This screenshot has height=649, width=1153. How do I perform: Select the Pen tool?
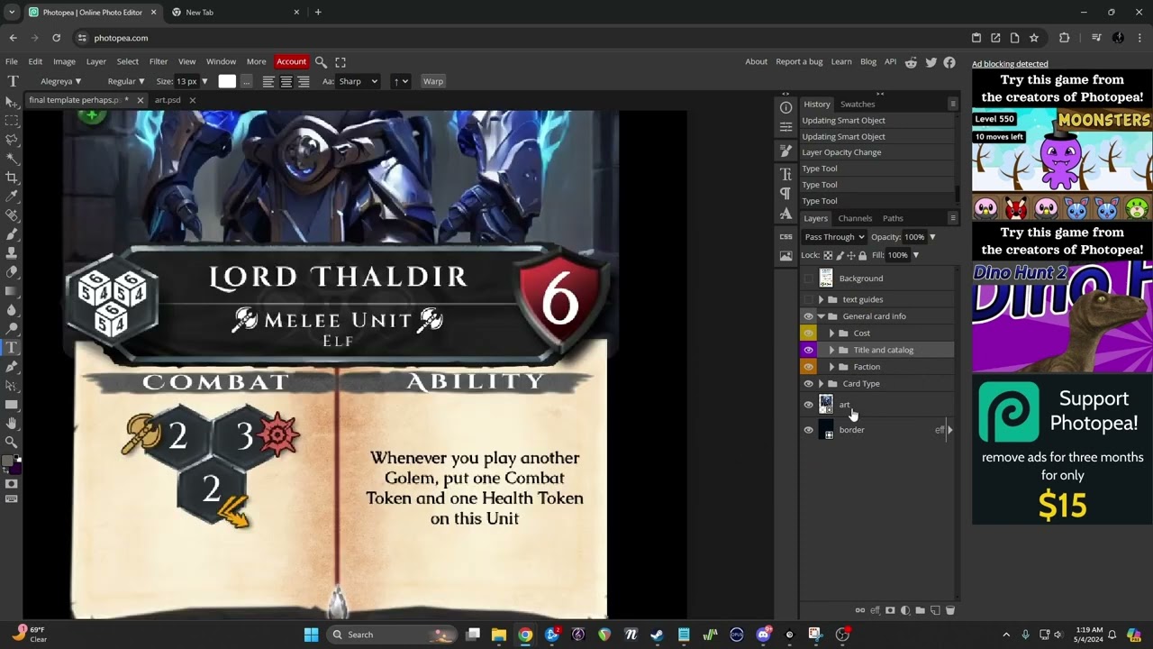click(x=12, y=366)
